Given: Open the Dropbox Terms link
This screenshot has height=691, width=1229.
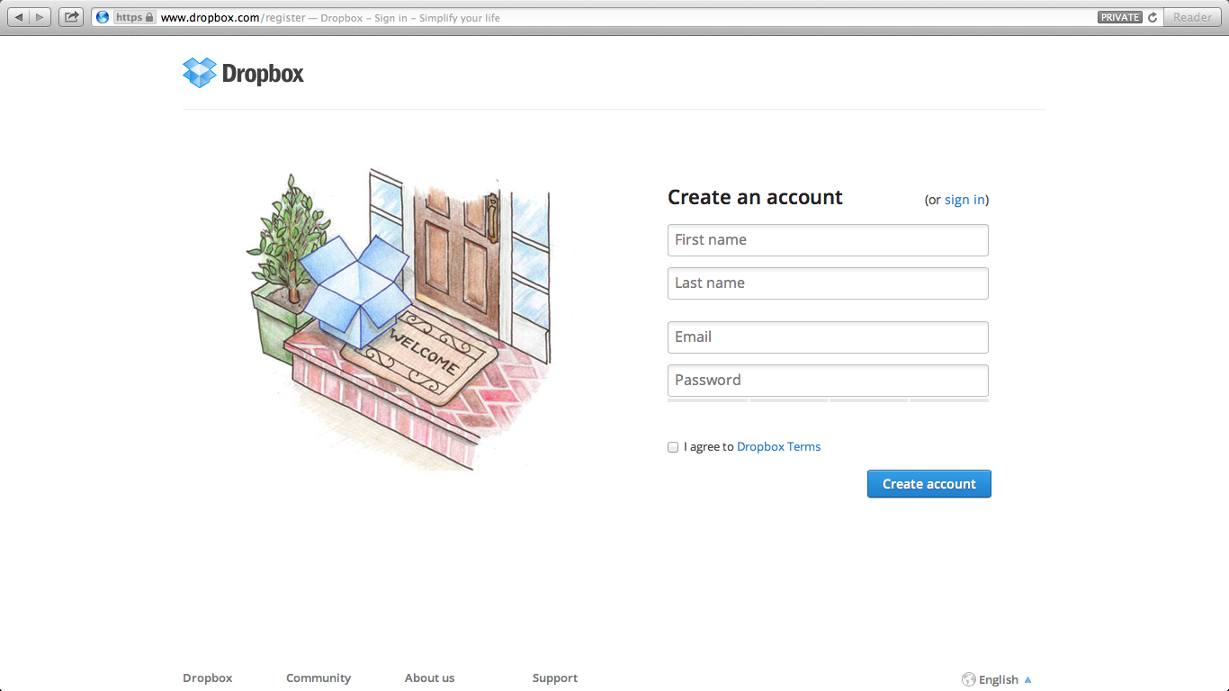Looking at the screenshot, I should [x=778, y=446].
